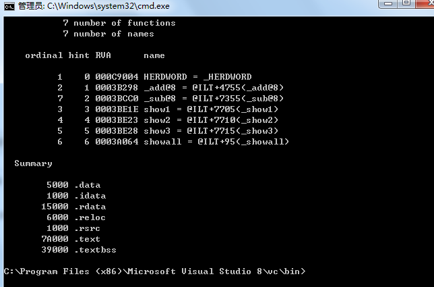The height and width of the screenshot is (287, 434).
Task: Click the RVA value 000C9004
Action: pos(117,77)
